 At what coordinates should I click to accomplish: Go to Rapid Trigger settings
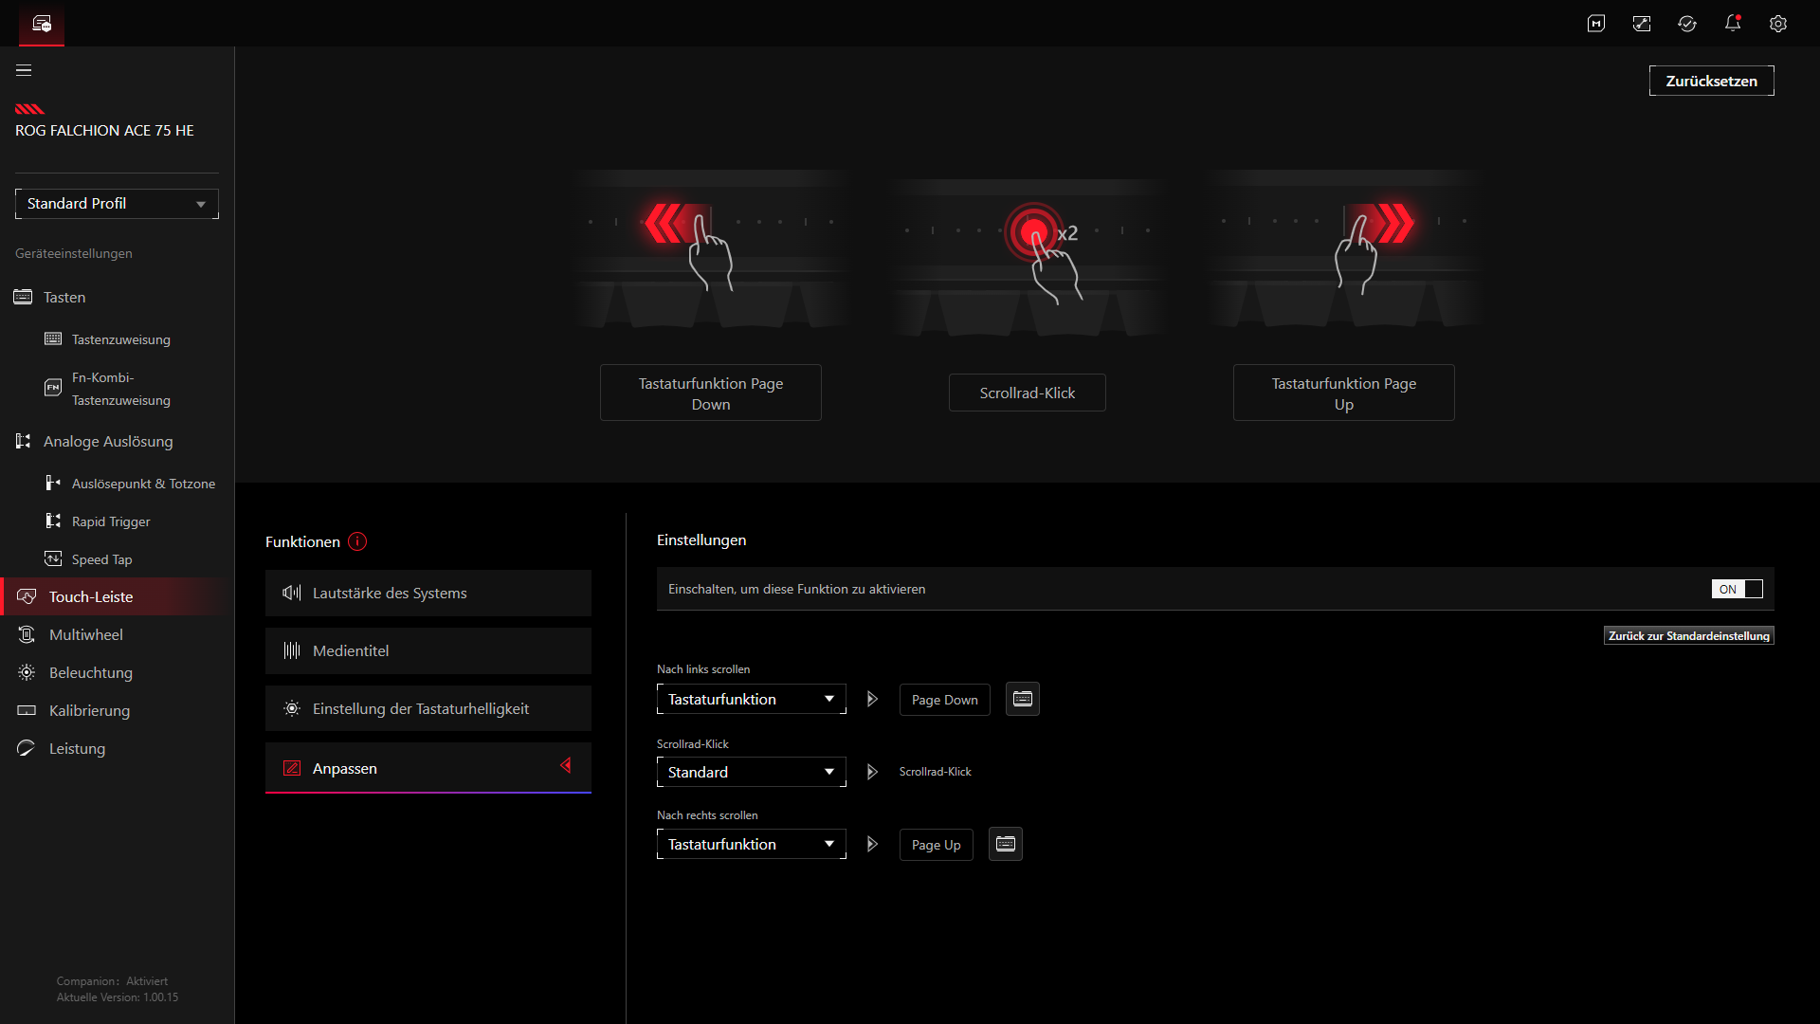point(111,521)
